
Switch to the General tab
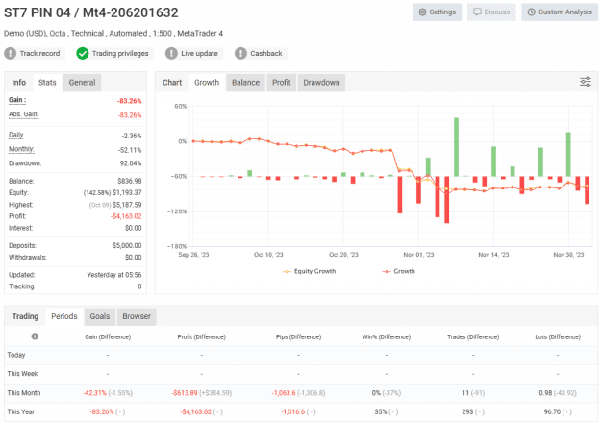[82, 83]
